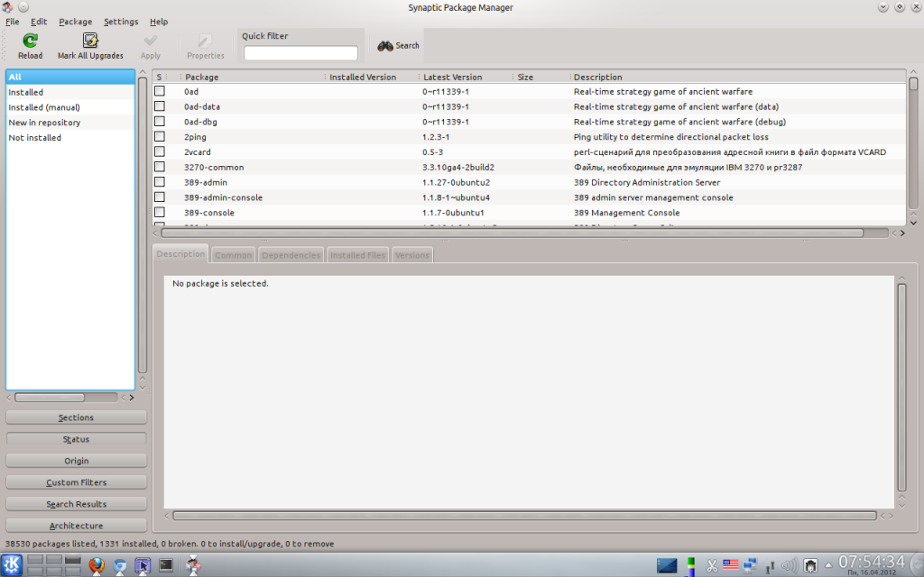Click the terminal icon in taskbar
924x577 pixels.
click(166, 565)
